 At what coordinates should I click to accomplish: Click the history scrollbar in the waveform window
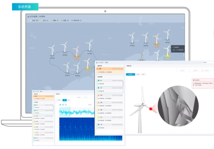tap(53, 107)
